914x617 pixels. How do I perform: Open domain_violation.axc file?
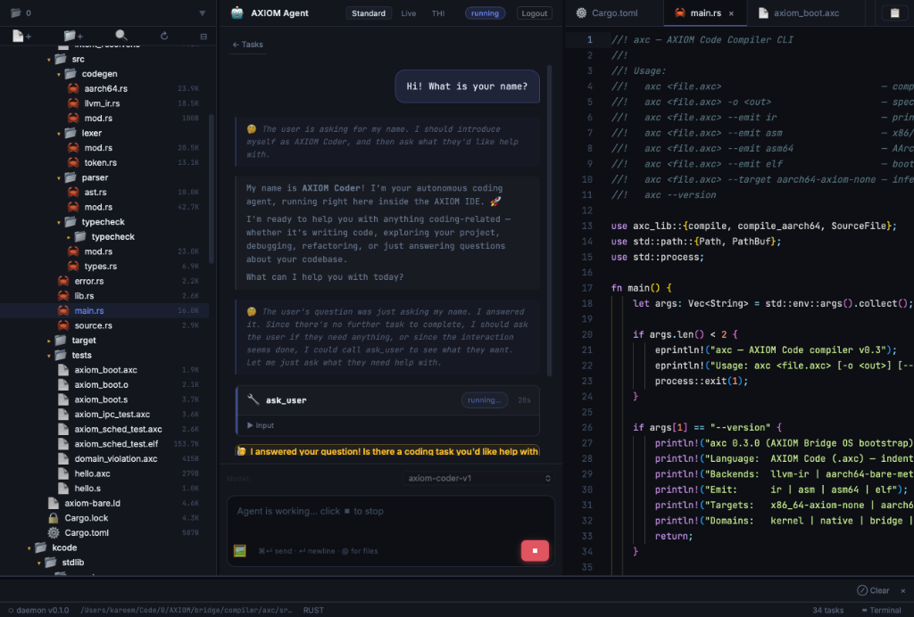115,458
